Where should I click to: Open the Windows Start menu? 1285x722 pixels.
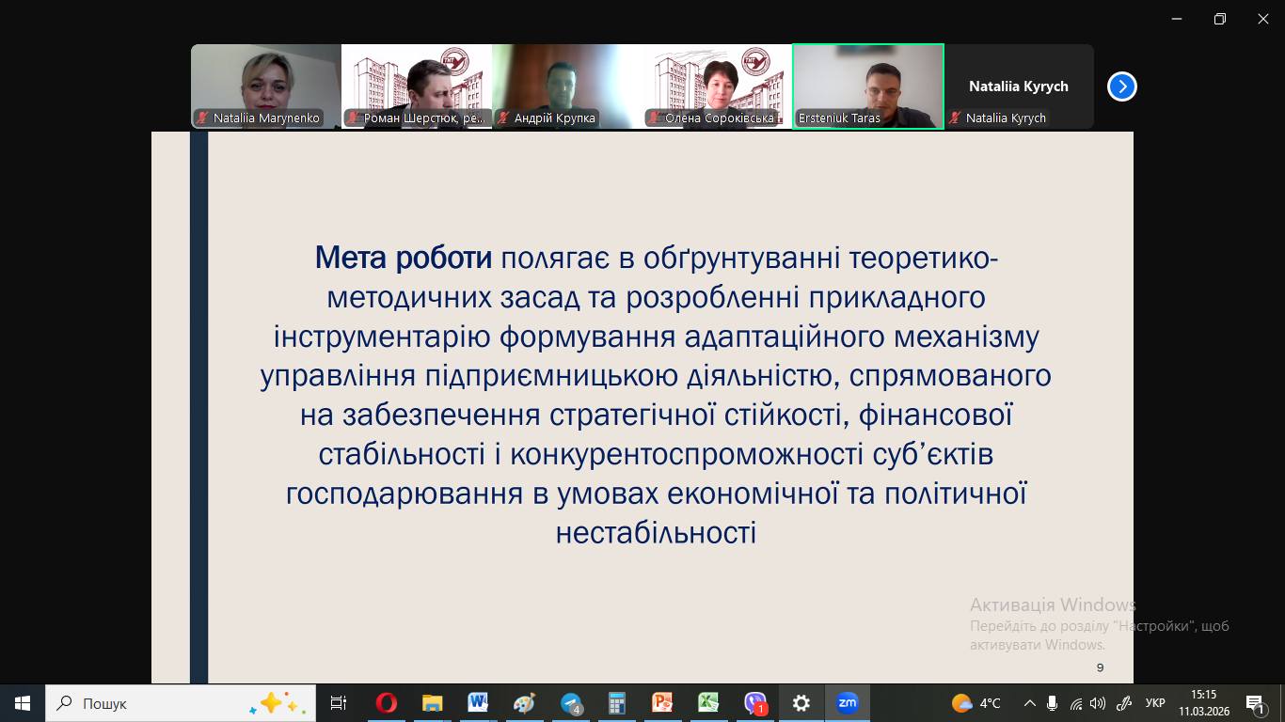[23, 703]
